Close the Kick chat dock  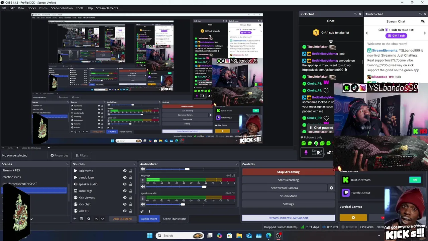coord(360,14)
